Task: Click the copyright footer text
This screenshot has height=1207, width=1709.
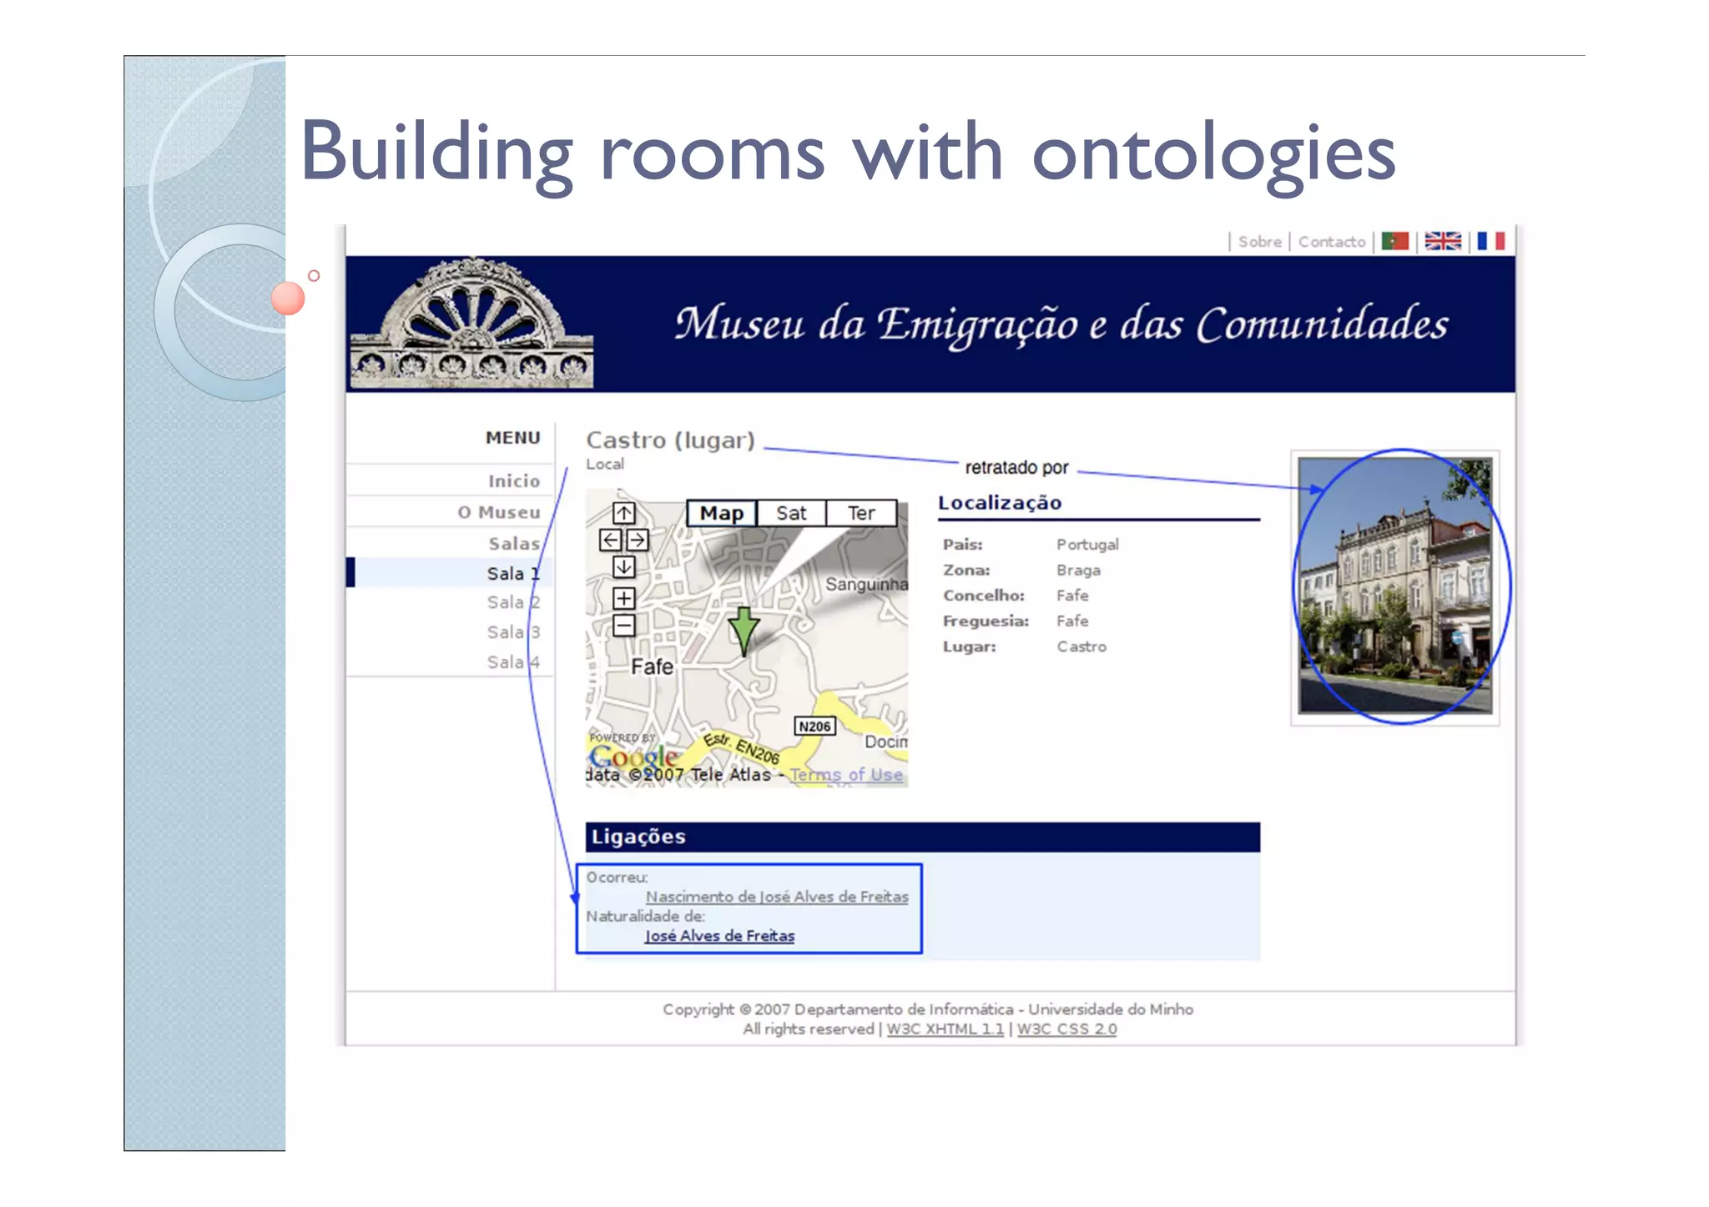Action: point(928,1009)
